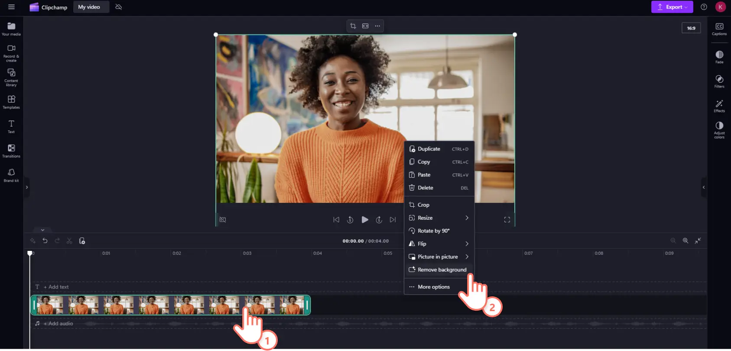Select the video clip on timeline
The width and height of the screenshot is (731, 351).
tap(170, 305)
